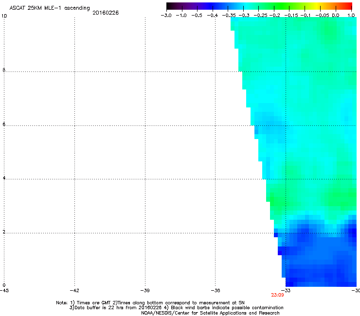Click the color scale label '-0.1'
The width and height of the screenshot is (360, 316).
tap(306, 16)
